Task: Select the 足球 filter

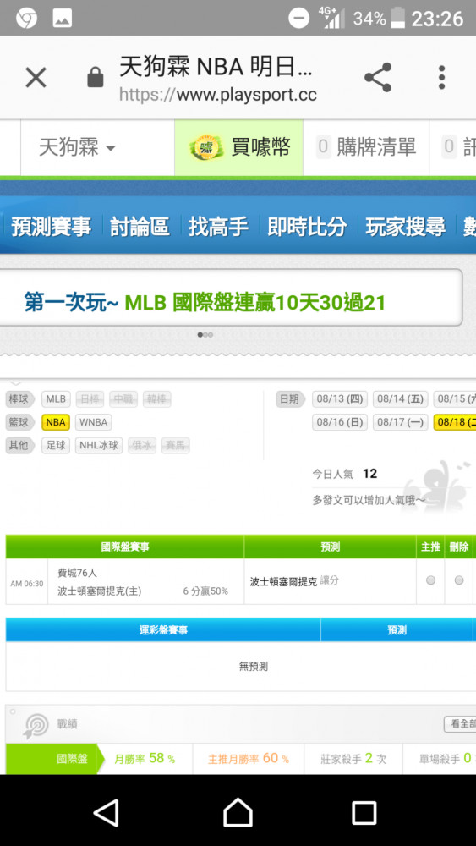Action: click(56, 445)
